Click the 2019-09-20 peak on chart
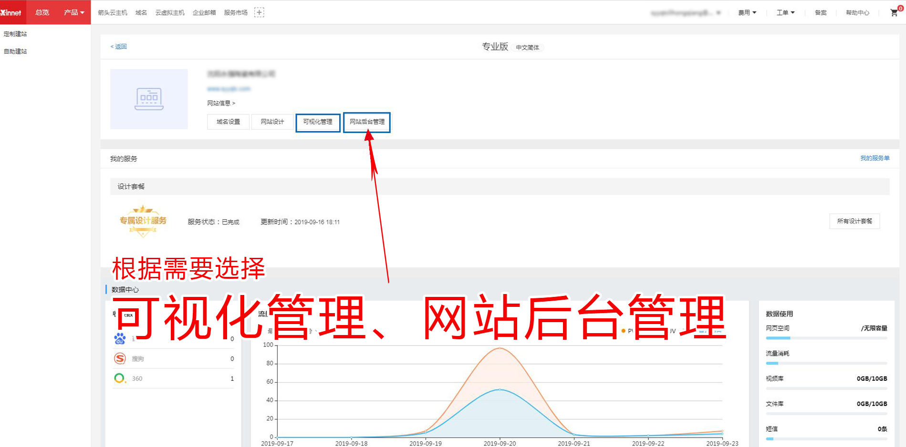906x447 pixels. coord(500,348)
